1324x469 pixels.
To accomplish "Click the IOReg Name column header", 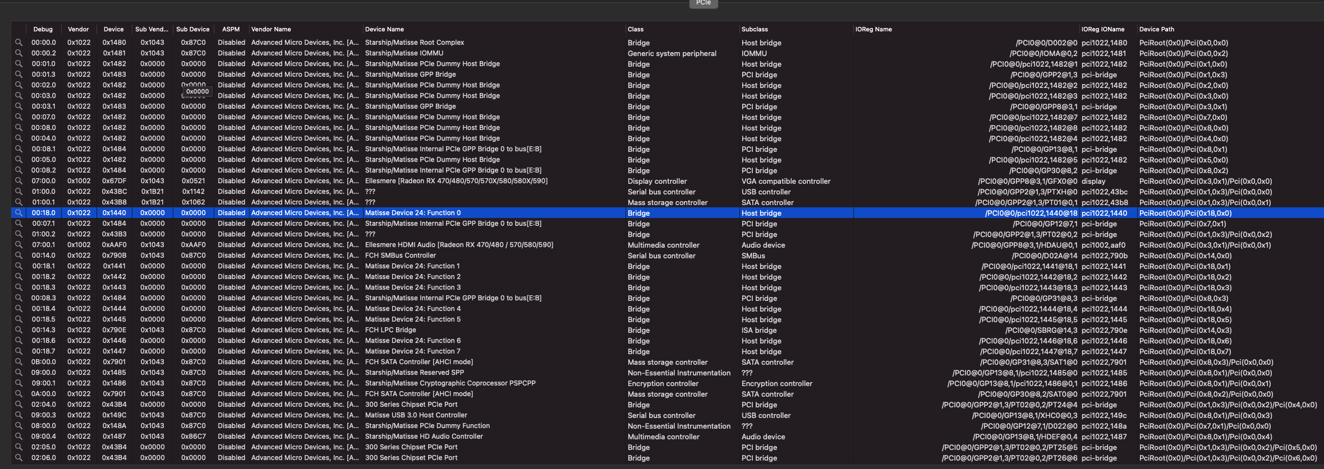I will coord(874,29).
